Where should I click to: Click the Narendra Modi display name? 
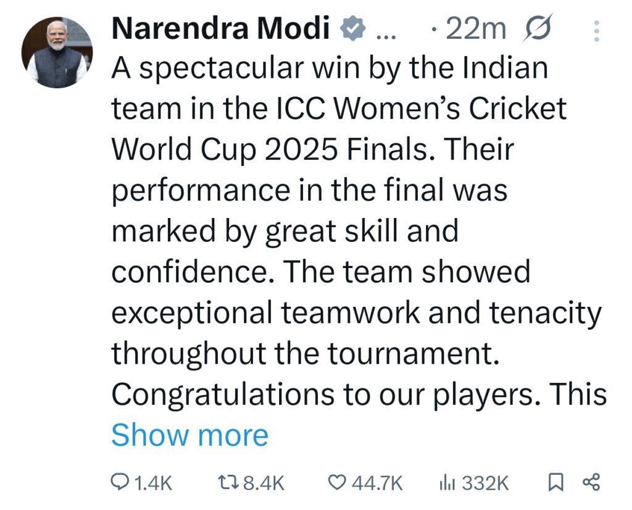coord(220,29)
